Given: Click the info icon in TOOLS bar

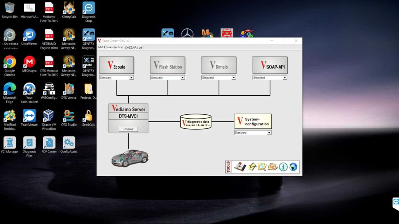Looking at the screenshot, I should (x=283, y=166).
